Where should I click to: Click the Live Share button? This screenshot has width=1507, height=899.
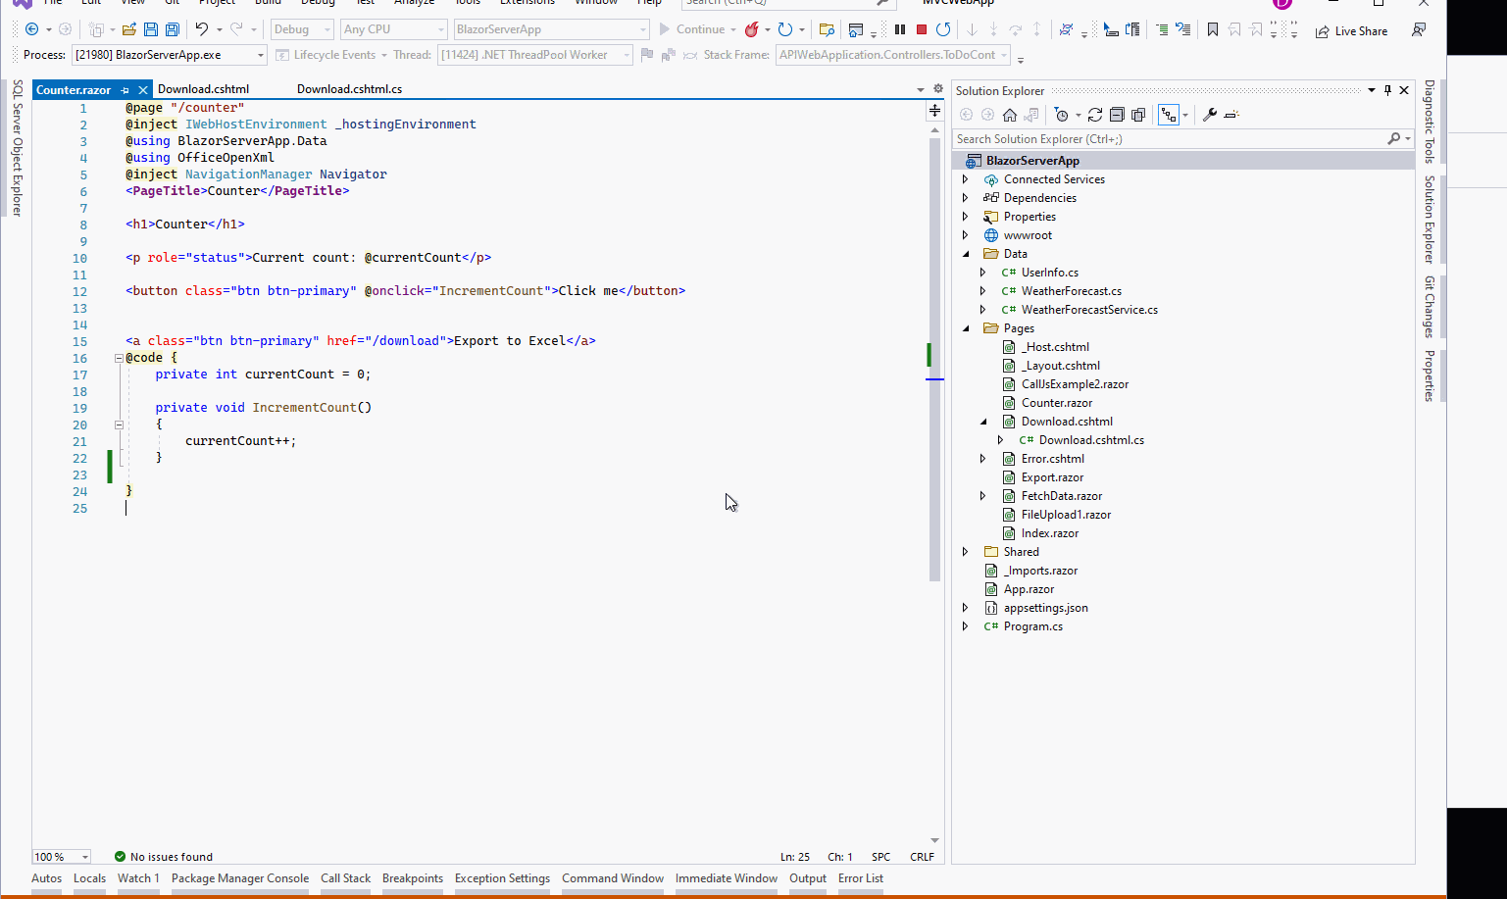click(1351, 31)
